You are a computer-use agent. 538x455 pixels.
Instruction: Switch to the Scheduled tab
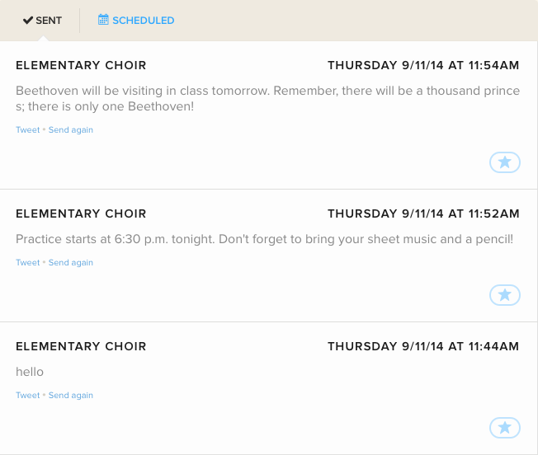pos(136,21)
